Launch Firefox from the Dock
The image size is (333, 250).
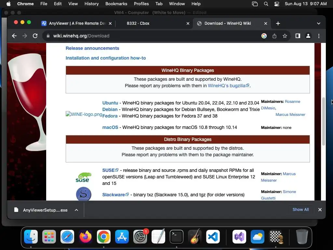86,237
